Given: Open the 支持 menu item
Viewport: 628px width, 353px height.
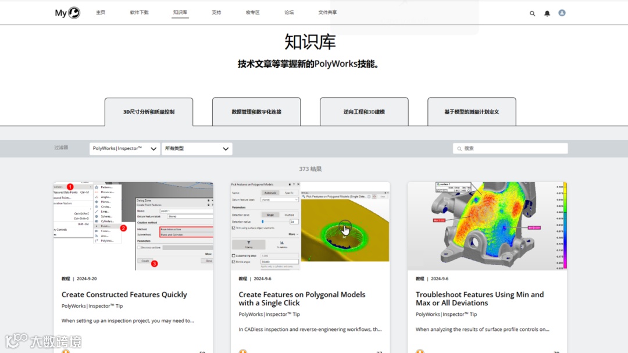Looking at the screenshot, I should pyautogui.click(x=216, y=12).
